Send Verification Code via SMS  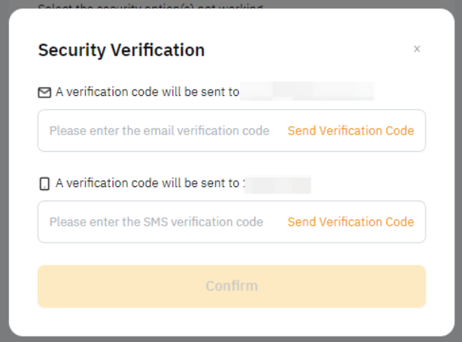pyautogui.click(x=351, y=222)
